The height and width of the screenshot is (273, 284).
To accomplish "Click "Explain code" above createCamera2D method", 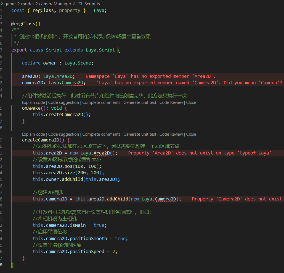I will tap(33, 134).
